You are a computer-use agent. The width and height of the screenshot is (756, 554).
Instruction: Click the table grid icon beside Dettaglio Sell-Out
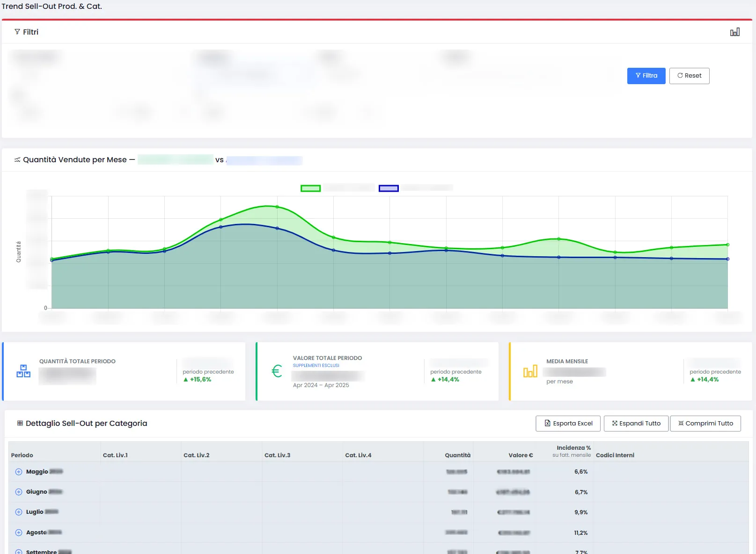[x=20, y=423]
